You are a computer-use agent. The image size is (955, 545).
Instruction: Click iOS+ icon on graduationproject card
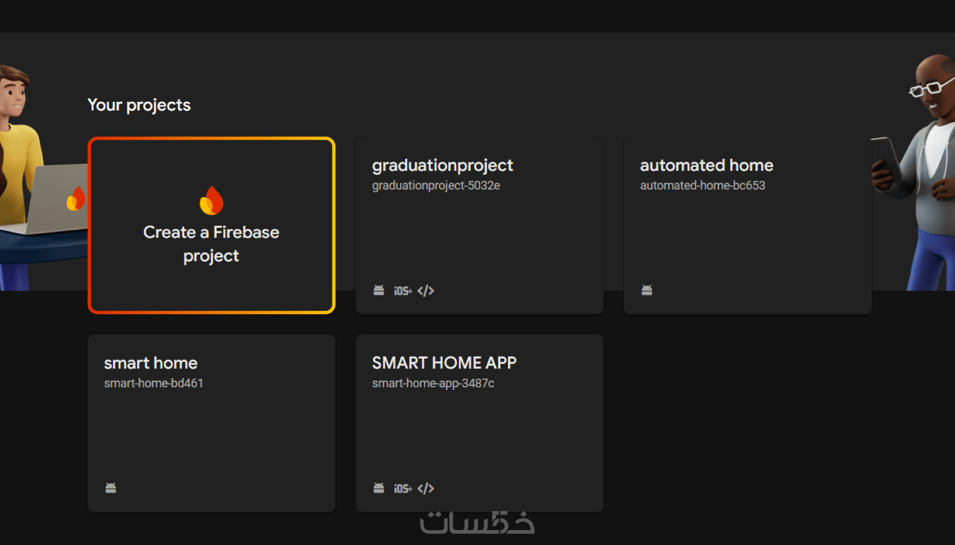(403, 290)
